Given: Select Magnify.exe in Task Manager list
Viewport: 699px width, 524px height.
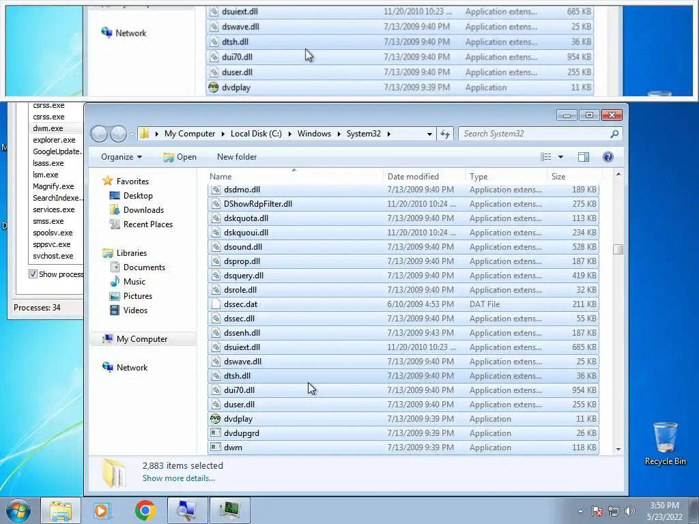Looking at the screenshot, I should pos(53,186).
